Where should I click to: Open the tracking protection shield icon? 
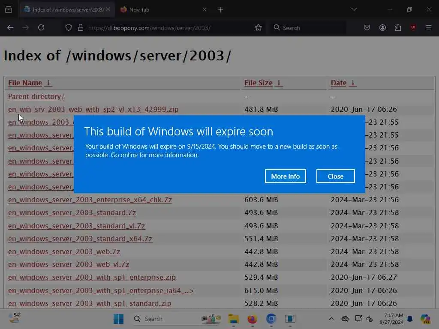(x=68, y=28)
